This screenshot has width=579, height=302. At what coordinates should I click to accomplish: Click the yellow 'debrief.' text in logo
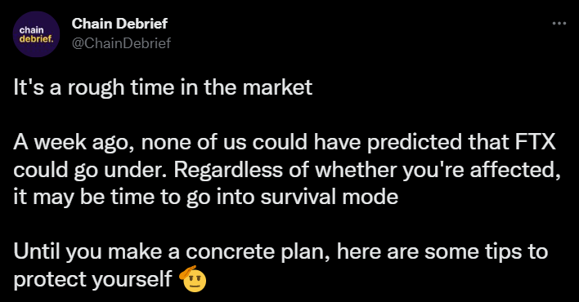pyautogui.click(x=36, y=38)
